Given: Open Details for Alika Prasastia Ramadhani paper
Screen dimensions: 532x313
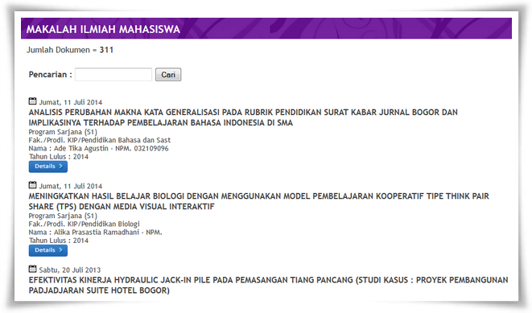Looking at the screenshot, I should [x=47, y=250].
